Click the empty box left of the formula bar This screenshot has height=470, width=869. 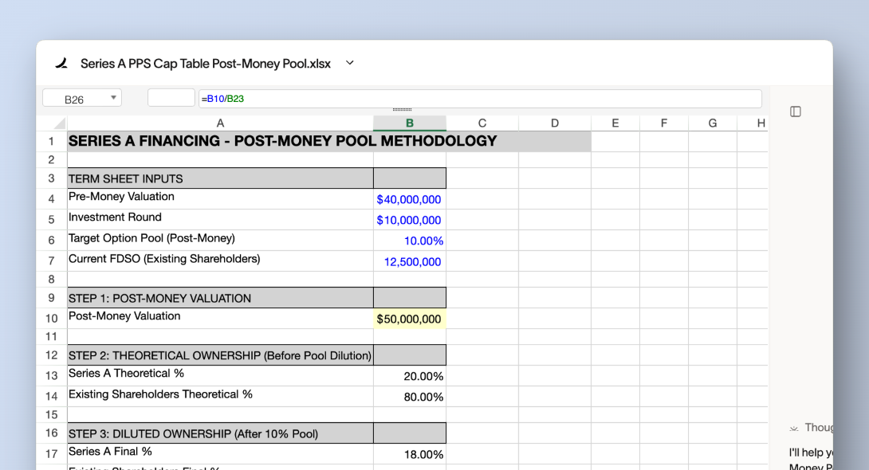pos(171,97)
